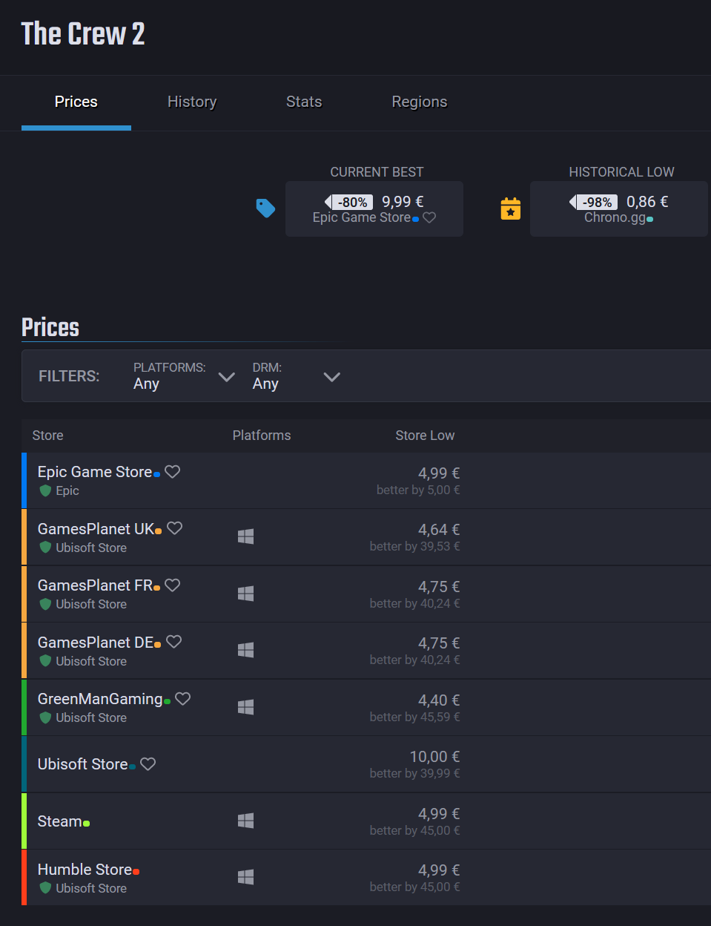Click shield icon under Humble Store

(45, 888)
